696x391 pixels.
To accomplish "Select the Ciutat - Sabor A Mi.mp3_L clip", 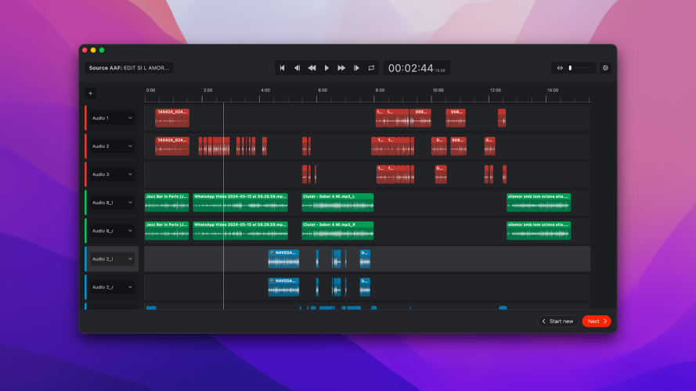I will [x=337, y=202].
